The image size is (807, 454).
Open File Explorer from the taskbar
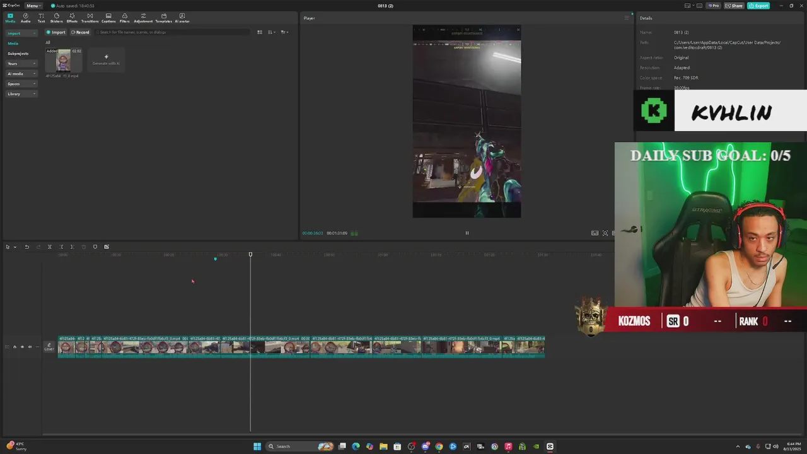(383, 446)
